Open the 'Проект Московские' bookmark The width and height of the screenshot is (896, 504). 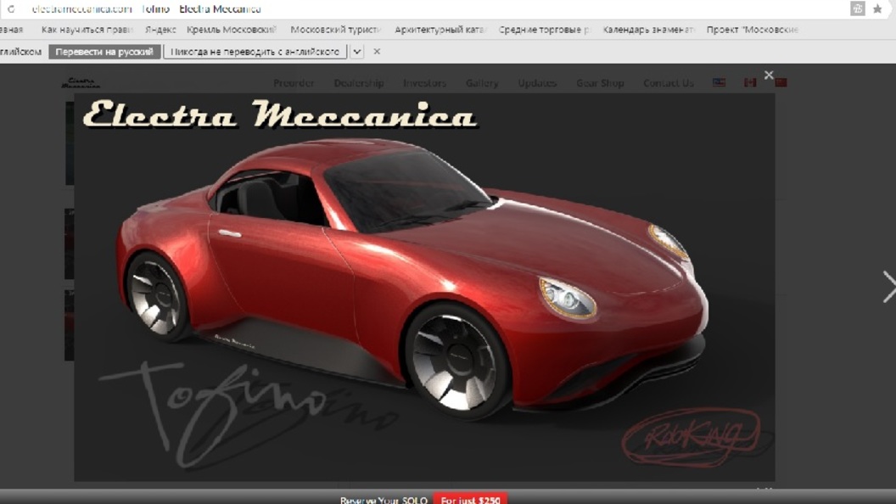click(752, 29)
